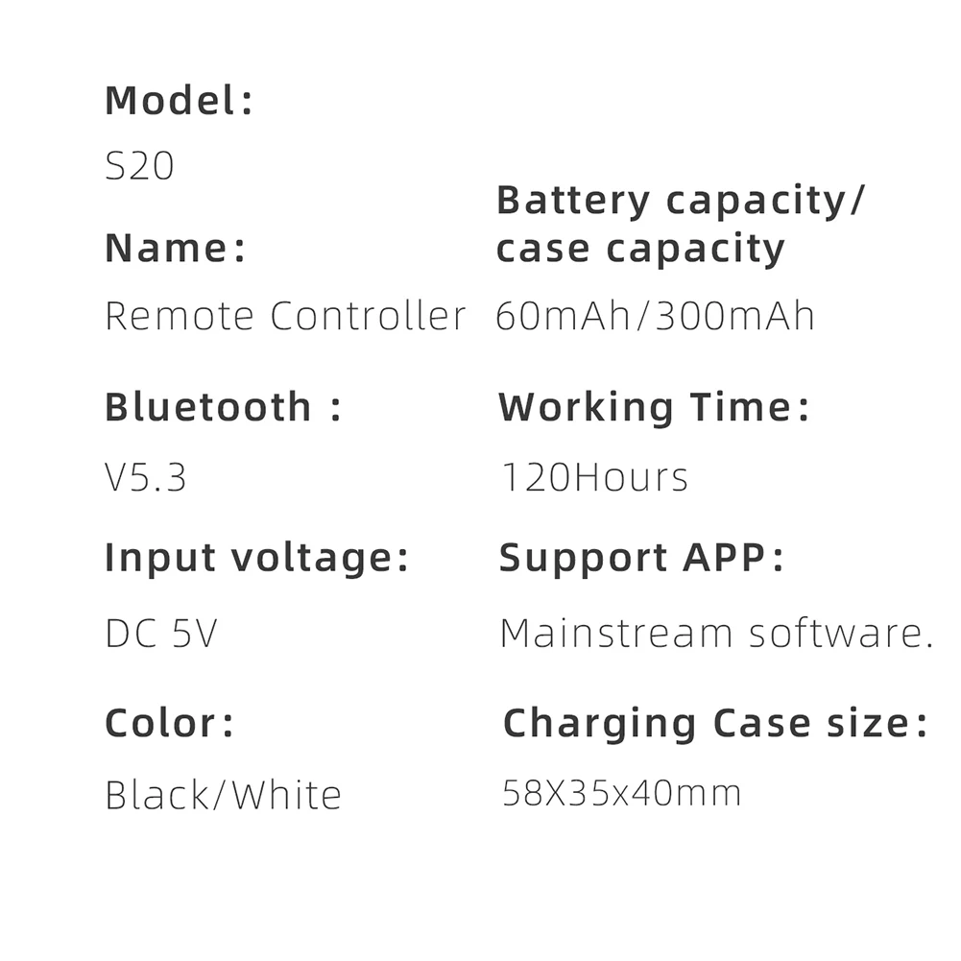Click the "Charging Case size:" heading
The width and height of the screenshot is (961, 961).
click(x=715, y=723)
